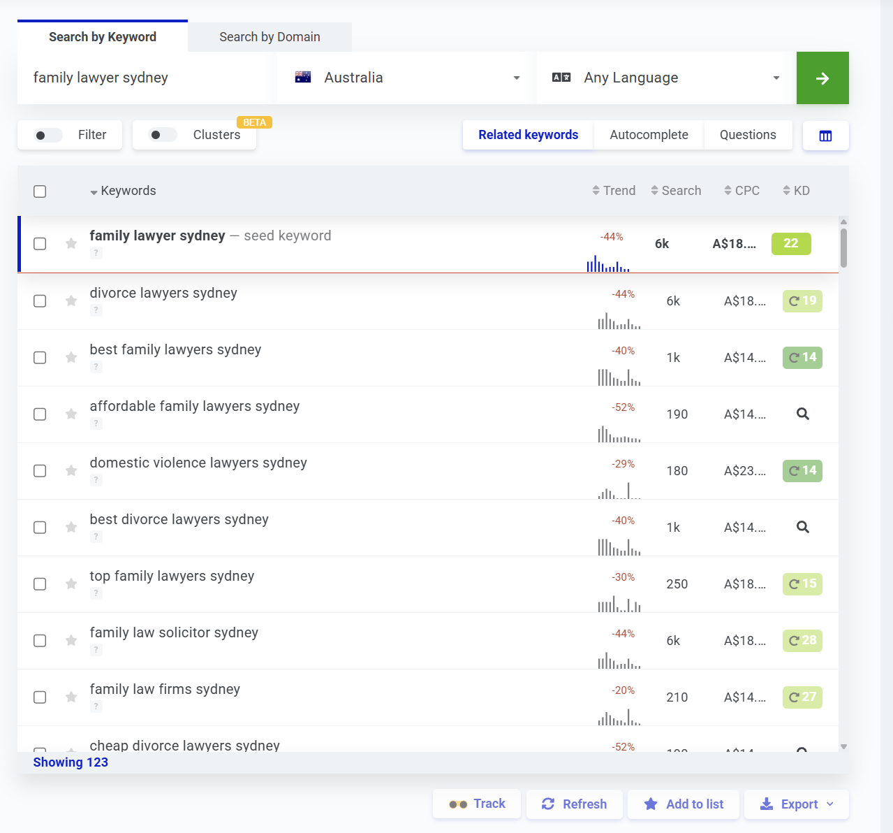Click the magnifier icon for "affordable family lawyers sydney"
The image size is (893, 833).
tap(802, 414)
